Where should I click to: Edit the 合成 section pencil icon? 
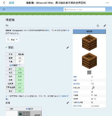click(x=68, y=103)
